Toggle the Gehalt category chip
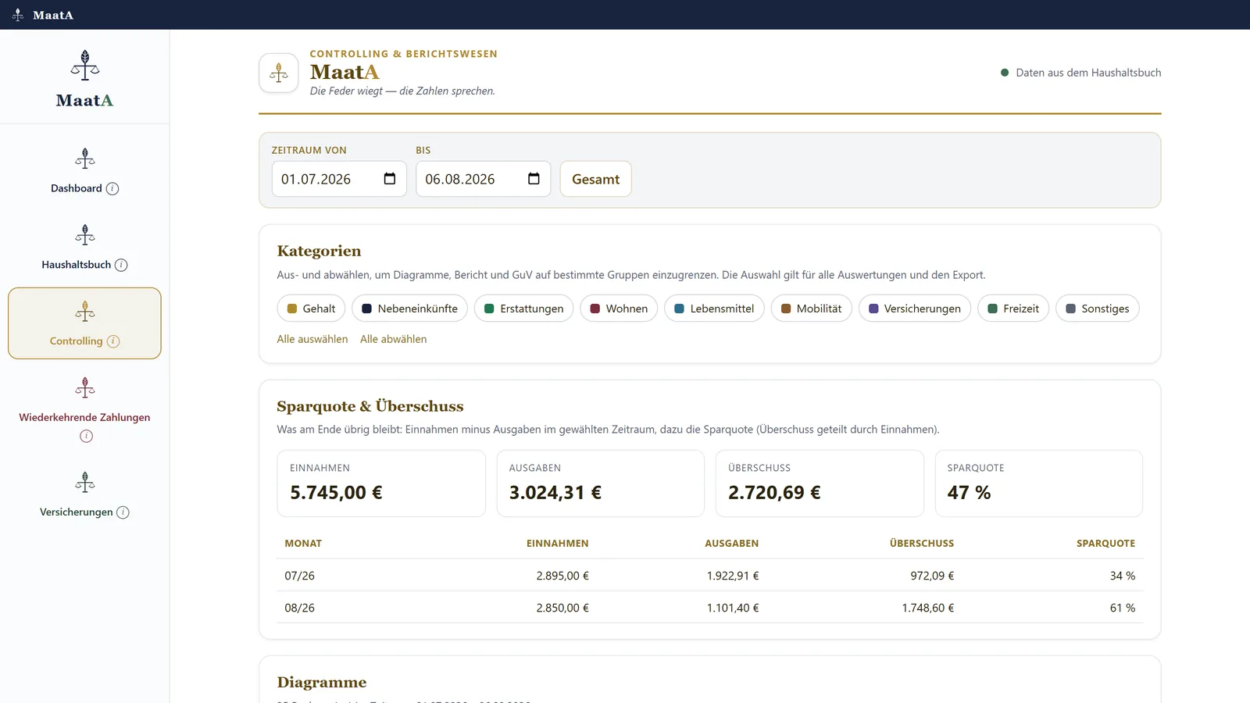This screenshot has width=1250, height=703. click(x=311, y=309)
